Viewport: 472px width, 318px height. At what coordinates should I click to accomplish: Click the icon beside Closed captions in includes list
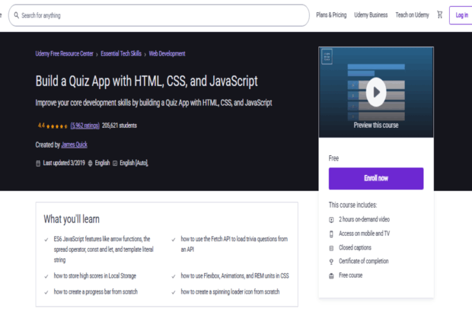(332, 248)
